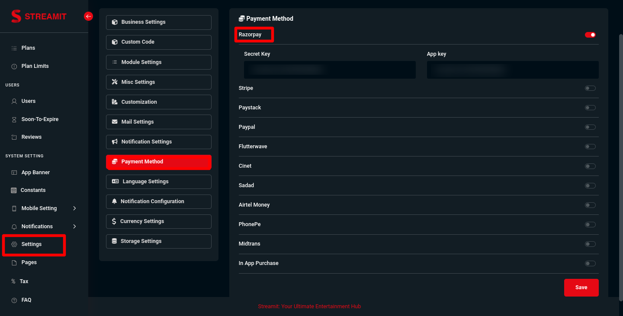The image size is (623, 316).
Task: Click the footer 'Streamit: Your Ultimate Entertainment Hub' text
Action: (309, 306)
